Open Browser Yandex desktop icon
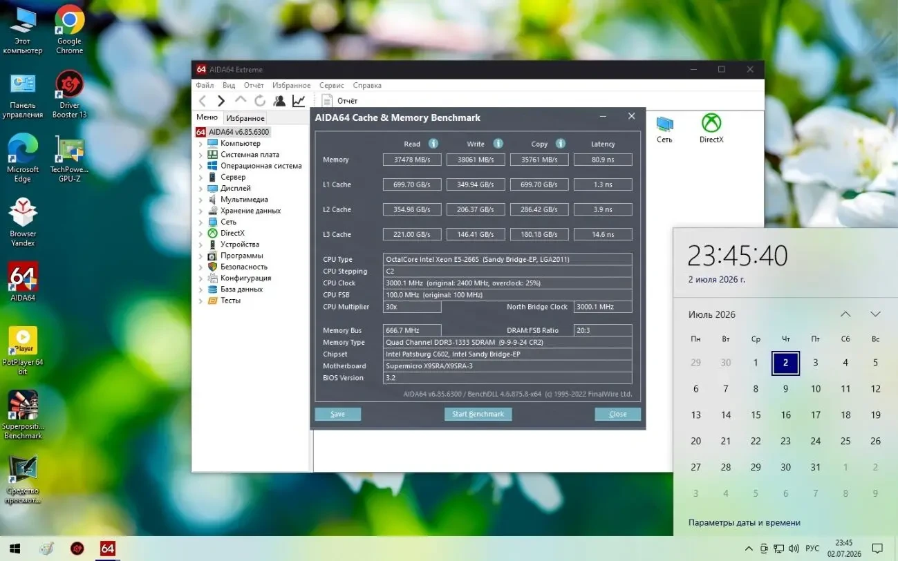 coord(23,222)
